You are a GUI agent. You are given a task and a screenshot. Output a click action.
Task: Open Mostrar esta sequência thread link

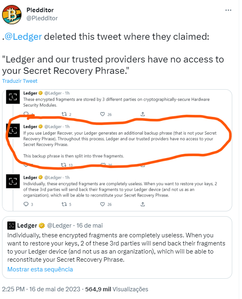click(x=40, y=269)
